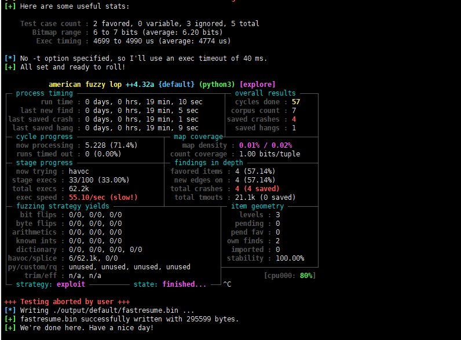Select the '++4.32a' version text

[140, 85]
